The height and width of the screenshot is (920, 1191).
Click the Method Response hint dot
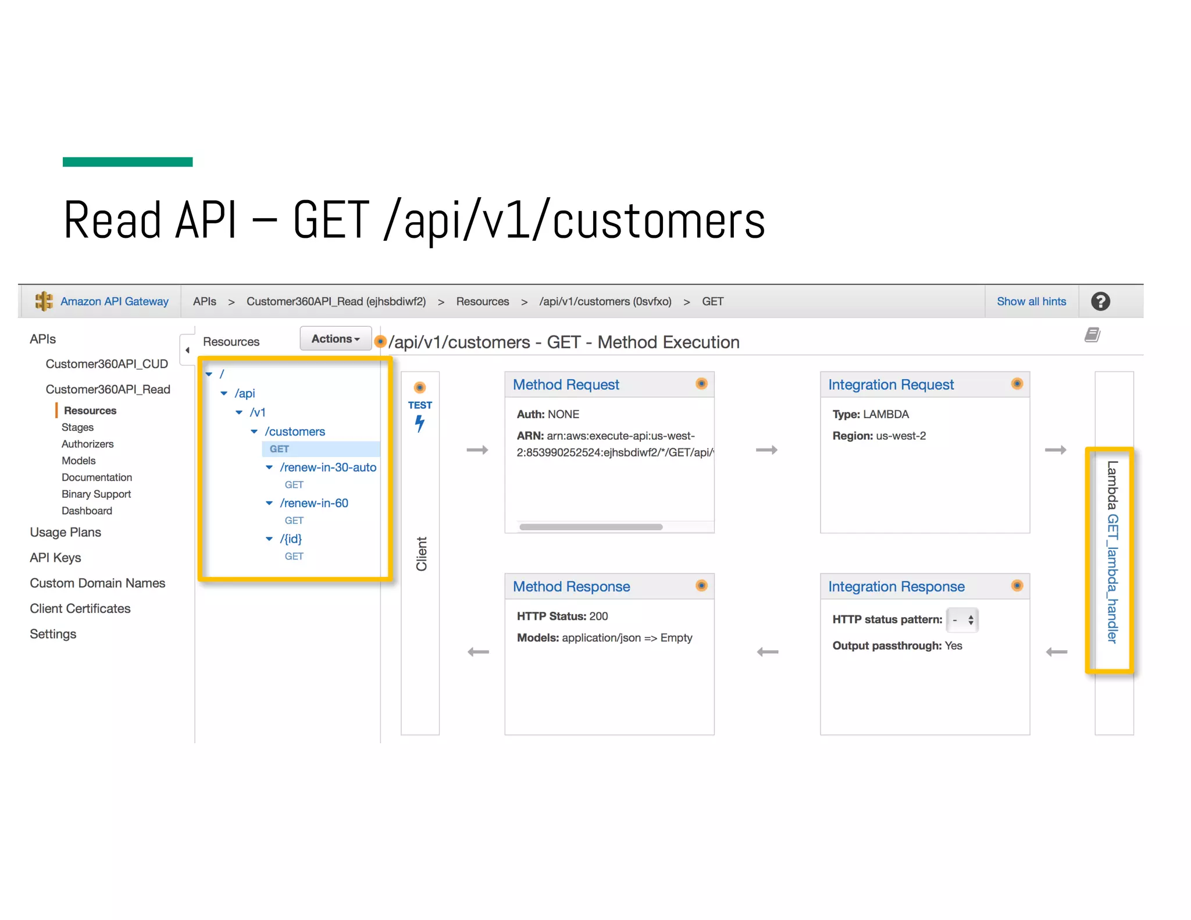[x=701, y=586]
